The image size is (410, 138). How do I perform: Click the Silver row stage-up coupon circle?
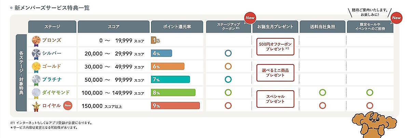point(228,53)
